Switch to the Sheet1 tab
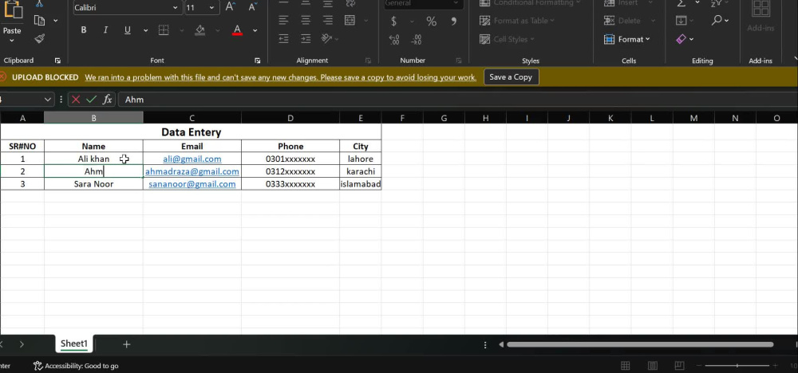This screenshot has height=373, width=798. [74, 344]
